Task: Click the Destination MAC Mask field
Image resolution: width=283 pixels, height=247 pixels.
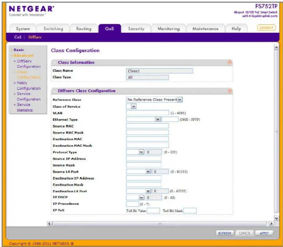Action: [147, 145]
